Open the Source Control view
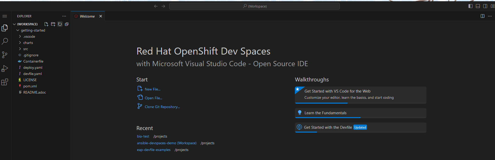This screenshot has width=495, height=160. click(x=5, y=55)
